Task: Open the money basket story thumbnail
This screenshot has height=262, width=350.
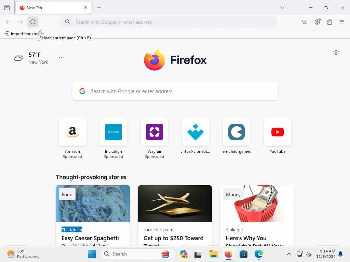Action: (257, 204)
